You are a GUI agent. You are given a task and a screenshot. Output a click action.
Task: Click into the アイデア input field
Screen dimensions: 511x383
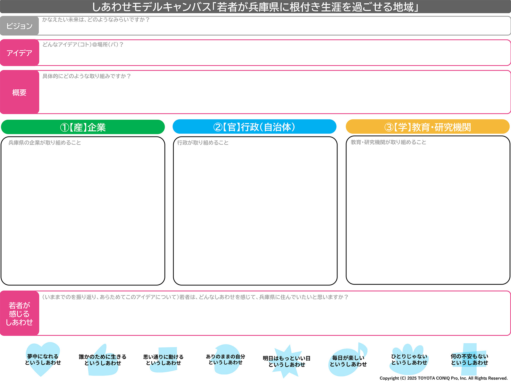(x=274, y=55)
